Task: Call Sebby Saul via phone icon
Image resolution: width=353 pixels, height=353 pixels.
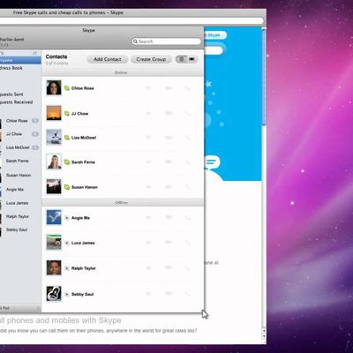Action: coord(188,294)
